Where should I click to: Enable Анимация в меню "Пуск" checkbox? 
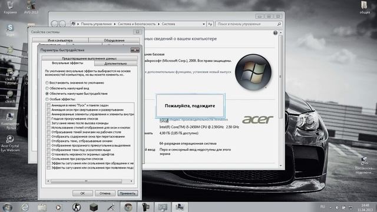[x=48, y=105]
